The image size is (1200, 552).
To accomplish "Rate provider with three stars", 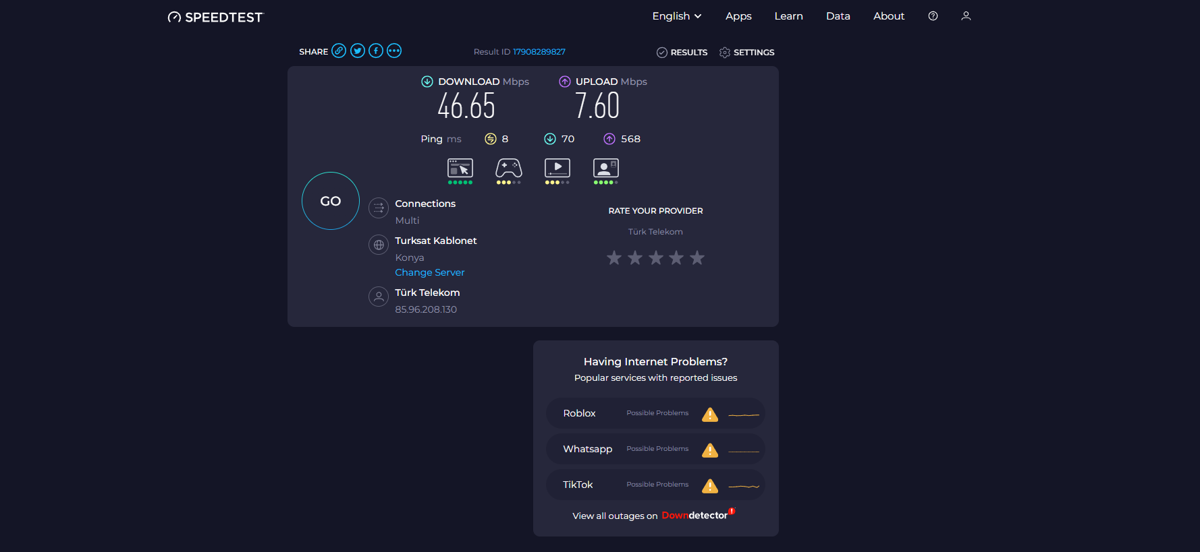I will click(x=656, y=257).
